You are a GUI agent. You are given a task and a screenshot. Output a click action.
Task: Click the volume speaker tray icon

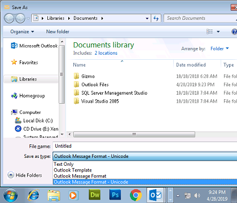pos(197,196)
